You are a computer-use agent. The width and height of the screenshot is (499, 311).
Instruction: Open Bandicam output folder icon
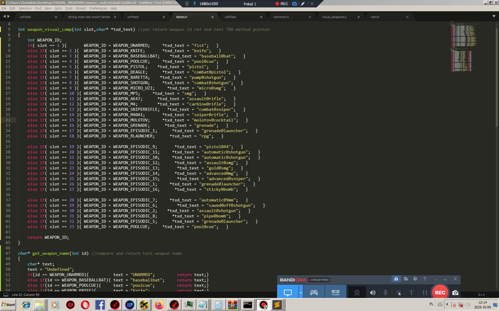(x=405, y=279)
